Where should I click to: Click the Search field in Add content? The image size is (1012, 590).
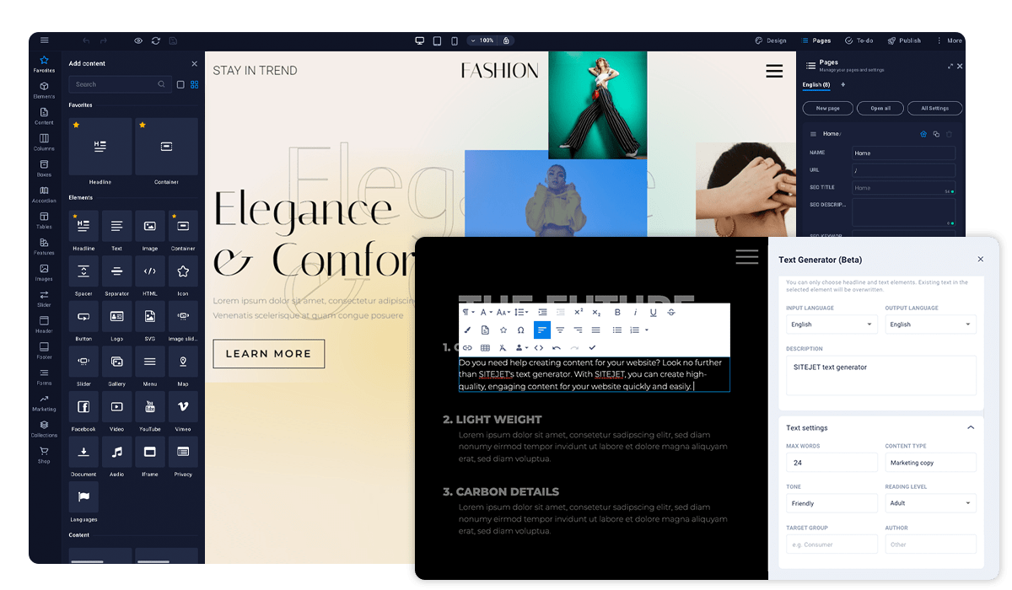coord(119,84)
